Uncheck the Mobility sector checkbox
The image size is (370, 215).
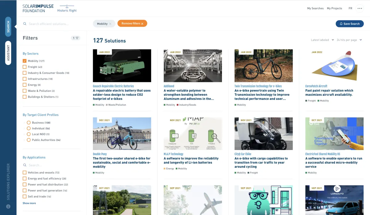tap(25, 61)
